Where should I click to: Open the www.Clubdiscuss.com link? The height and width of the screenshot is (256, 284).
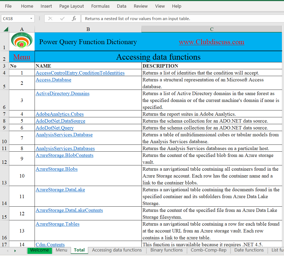(212, 42)
